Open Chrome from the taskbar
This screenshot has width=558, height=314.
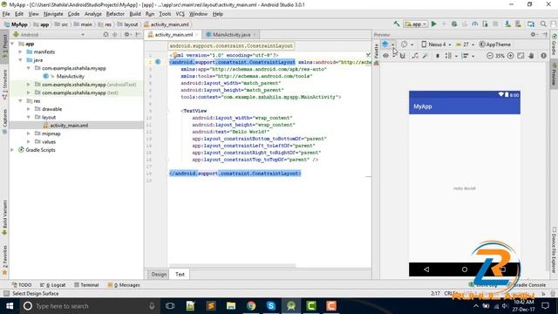(251, 306)
